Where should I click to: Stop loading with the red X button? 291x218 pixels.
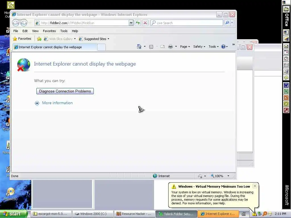[x=145, y=23]
